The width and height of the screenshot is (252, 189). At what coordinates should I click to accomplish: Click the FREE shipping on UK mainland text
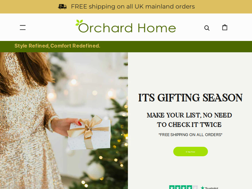coord(133,7)
